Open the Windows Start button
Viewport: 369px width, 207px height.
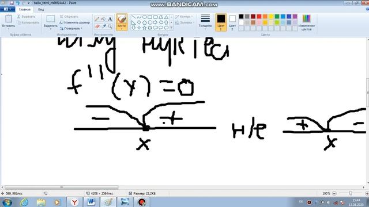7,202
